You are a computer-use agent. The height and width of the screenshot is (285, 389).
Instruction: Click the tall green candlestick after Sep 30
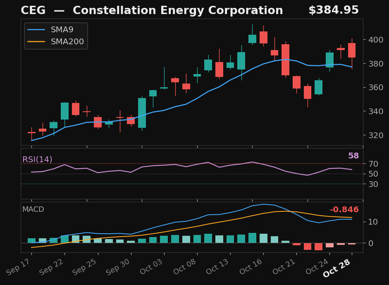pos(142,113)
